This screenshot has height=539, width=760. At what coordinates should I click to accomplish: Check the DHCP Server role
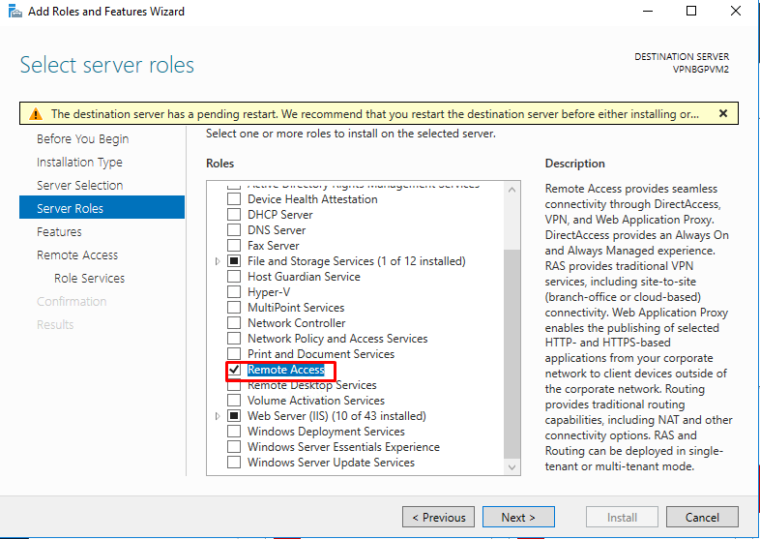pos(233,215)
